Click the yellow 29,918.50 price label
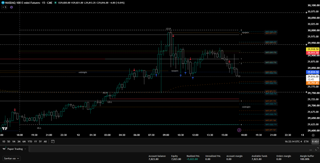 point(313,50)
